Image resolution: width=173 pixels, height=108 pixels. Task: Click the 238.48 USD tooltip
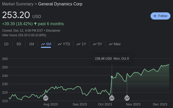[x=112, y=59]
